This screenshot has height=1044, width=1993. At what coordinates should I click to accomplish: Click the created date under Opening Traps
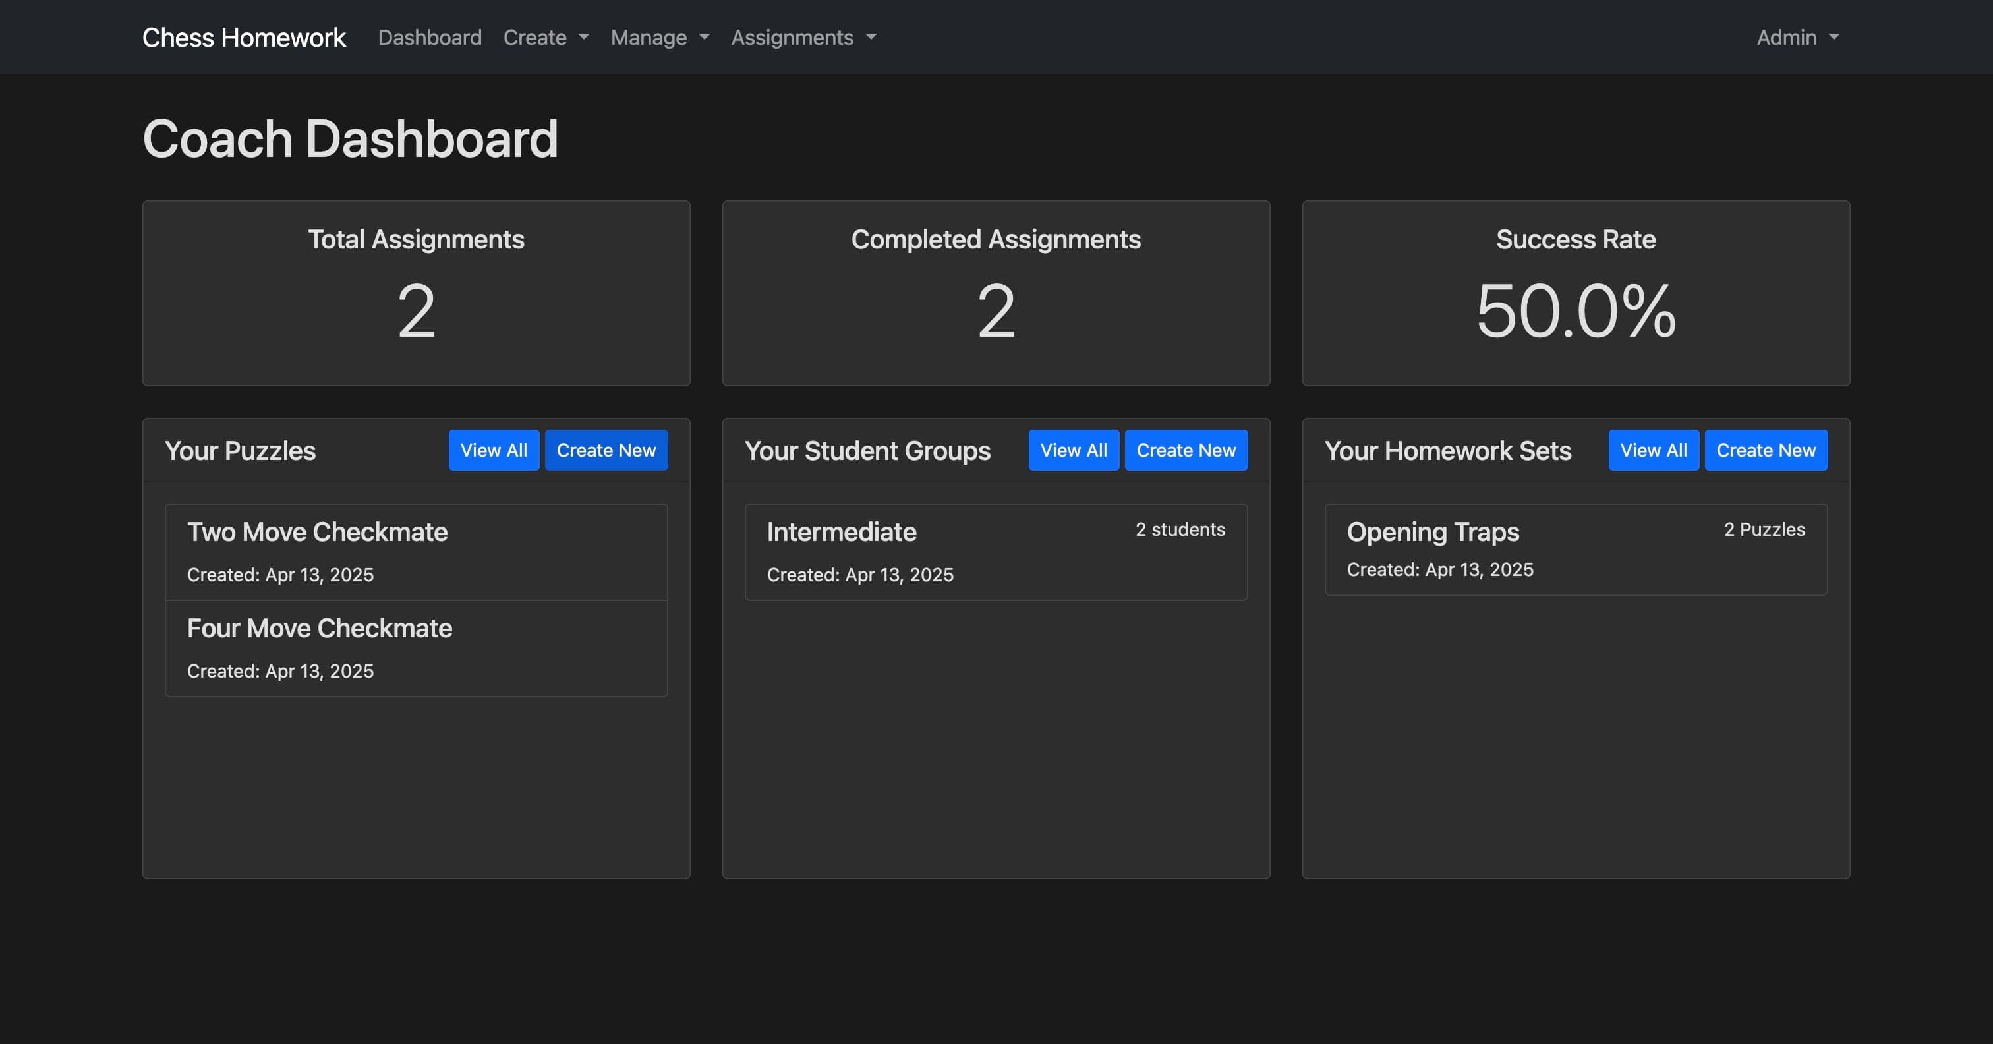coord(1440,569)
